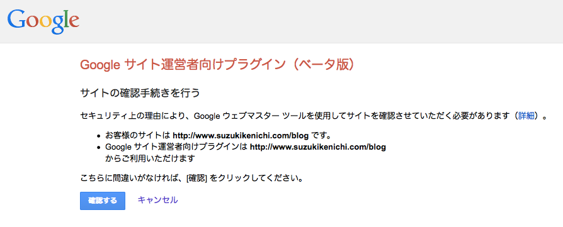The image size is (563, 227).
Task: Click the first bullet point marker
Action: click(x=99, y=136)
